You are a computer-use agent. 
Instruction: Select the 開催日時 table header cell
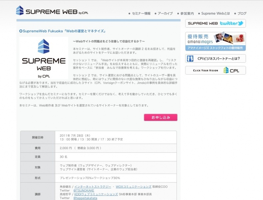pos(38,137)
